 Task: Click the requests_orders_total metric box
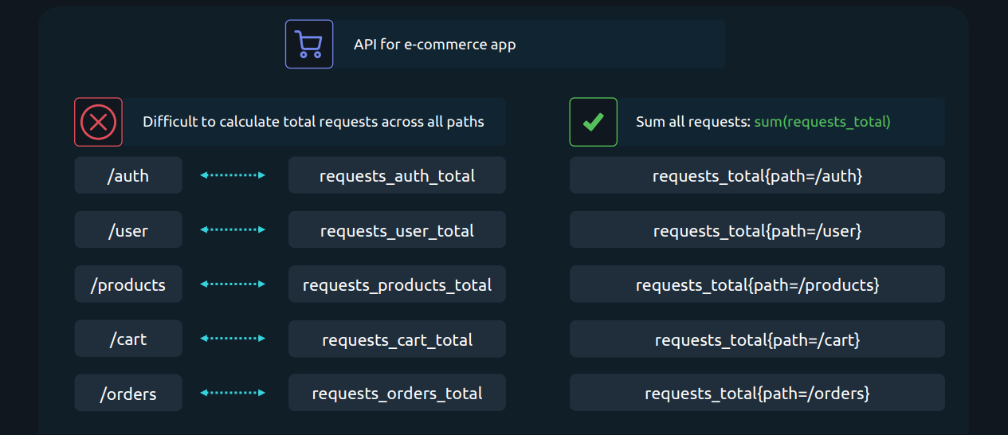[x=397, y=393]
